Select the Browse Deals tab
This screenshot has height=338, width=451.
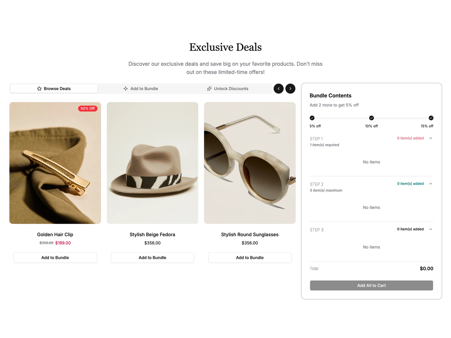tap(54, 89)
